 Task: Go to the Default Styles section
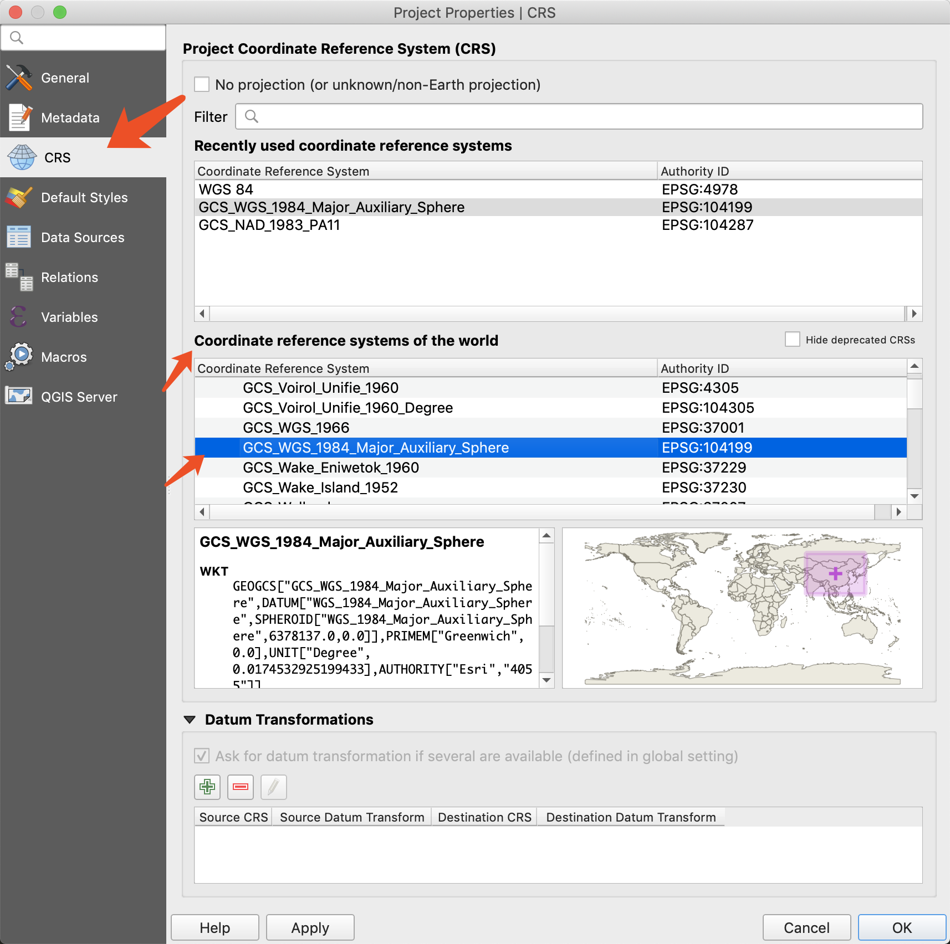84,198
